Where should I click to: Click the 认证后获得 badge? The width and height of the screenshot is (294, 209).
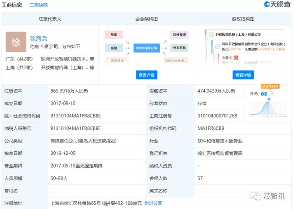tap(270, 86)
